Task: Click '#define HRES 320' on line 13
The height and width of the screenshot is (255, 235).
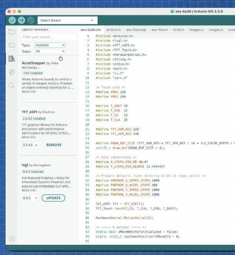Action: point(111,92)
